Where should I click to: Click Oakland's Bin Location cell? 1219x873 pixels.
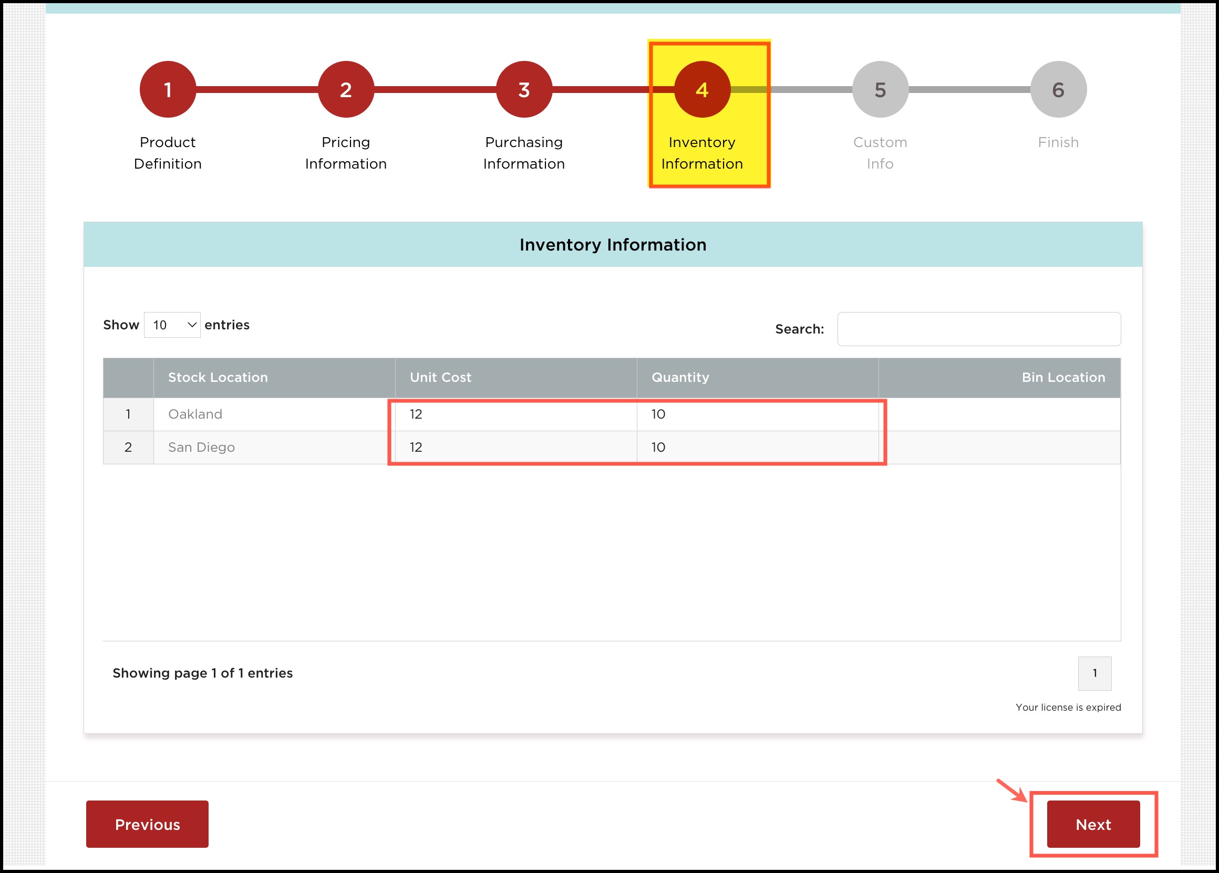pyautogui.click(x=1000, y=414)
